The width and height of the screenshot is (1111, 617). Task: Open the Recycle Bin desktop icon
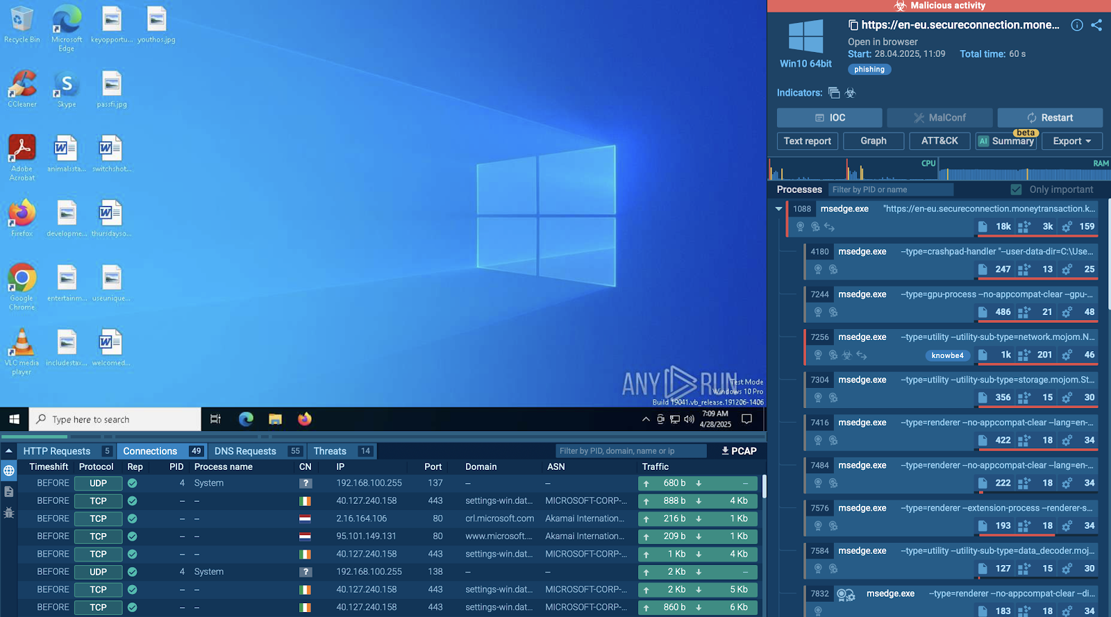tap(22, 24)
